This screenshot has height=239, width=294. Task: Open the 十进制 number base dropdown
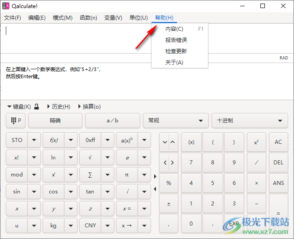pyautogui.click(x=250, y=121)
